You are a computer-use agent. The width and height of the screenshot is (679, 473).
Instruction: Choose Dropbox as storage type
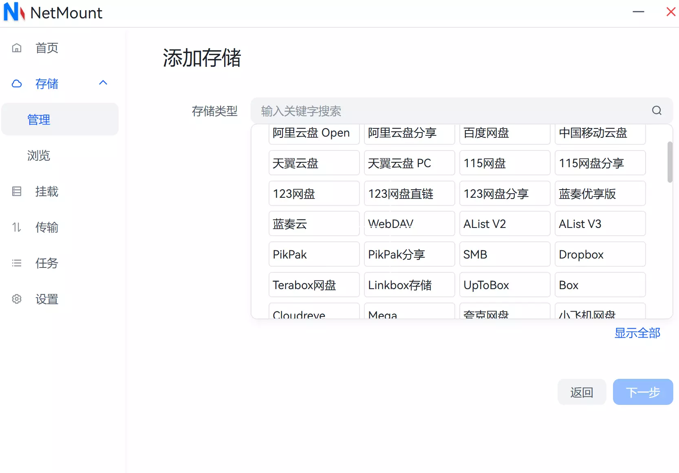tap(600, 254)
